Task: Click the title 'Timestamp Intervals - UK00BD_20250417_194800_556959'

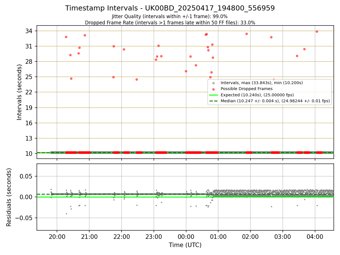Action: [170, 8]
